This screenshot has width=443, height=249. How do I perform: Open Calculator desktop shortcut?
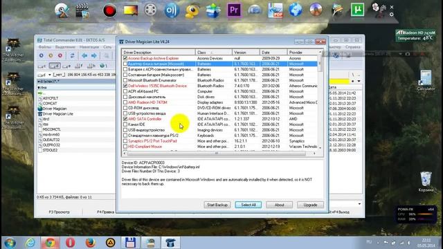pyautogui.click(x=426, y=80)
